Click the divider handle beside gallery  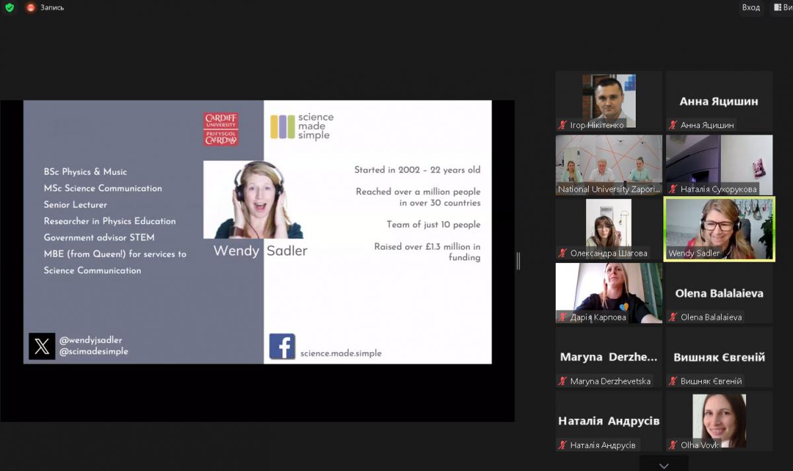point(518,261)
